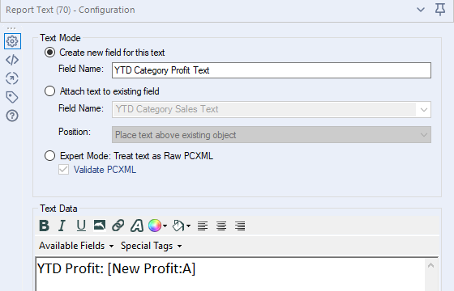The height and width of the screenshot is (291, 454).
Task: Open the font style A icon
Action: (137, 226)
